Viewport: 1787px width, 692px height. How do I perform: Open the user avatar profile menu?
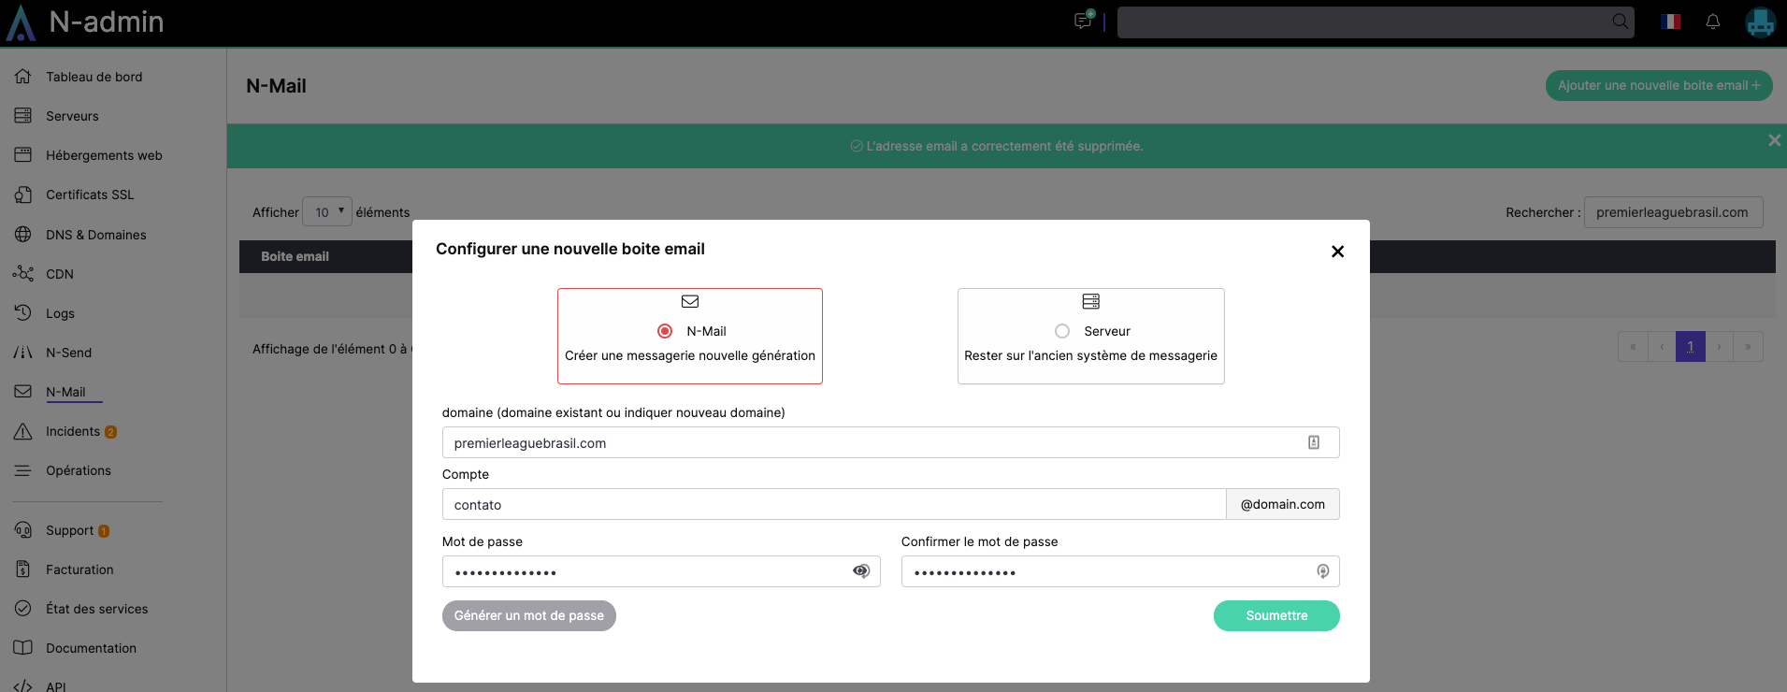1760,22
